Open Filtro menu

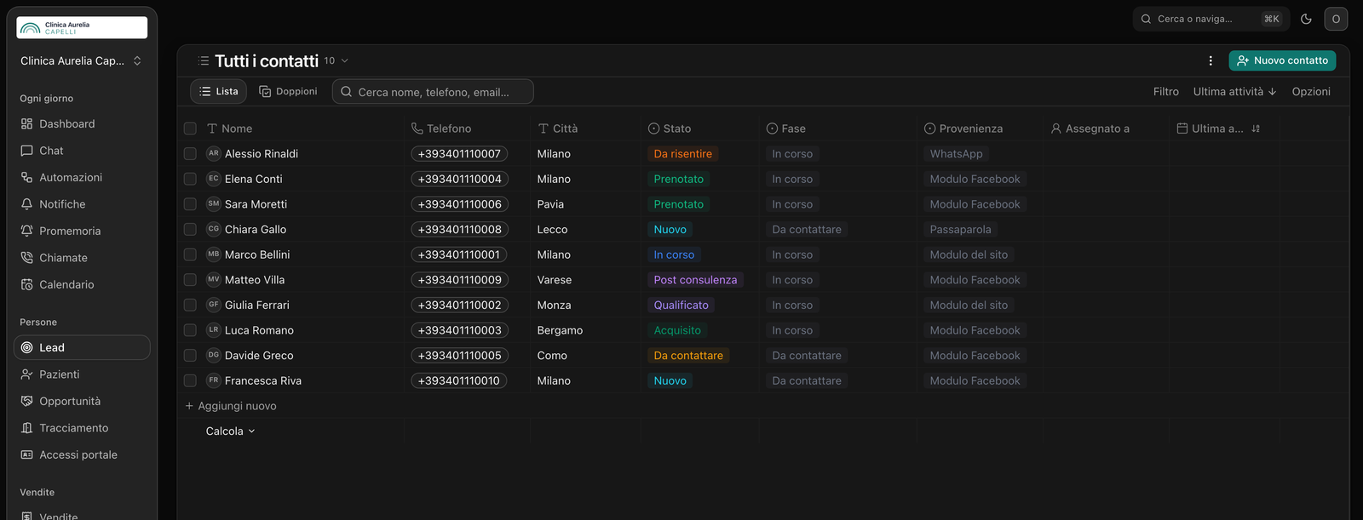click(x=1166, y=91)
